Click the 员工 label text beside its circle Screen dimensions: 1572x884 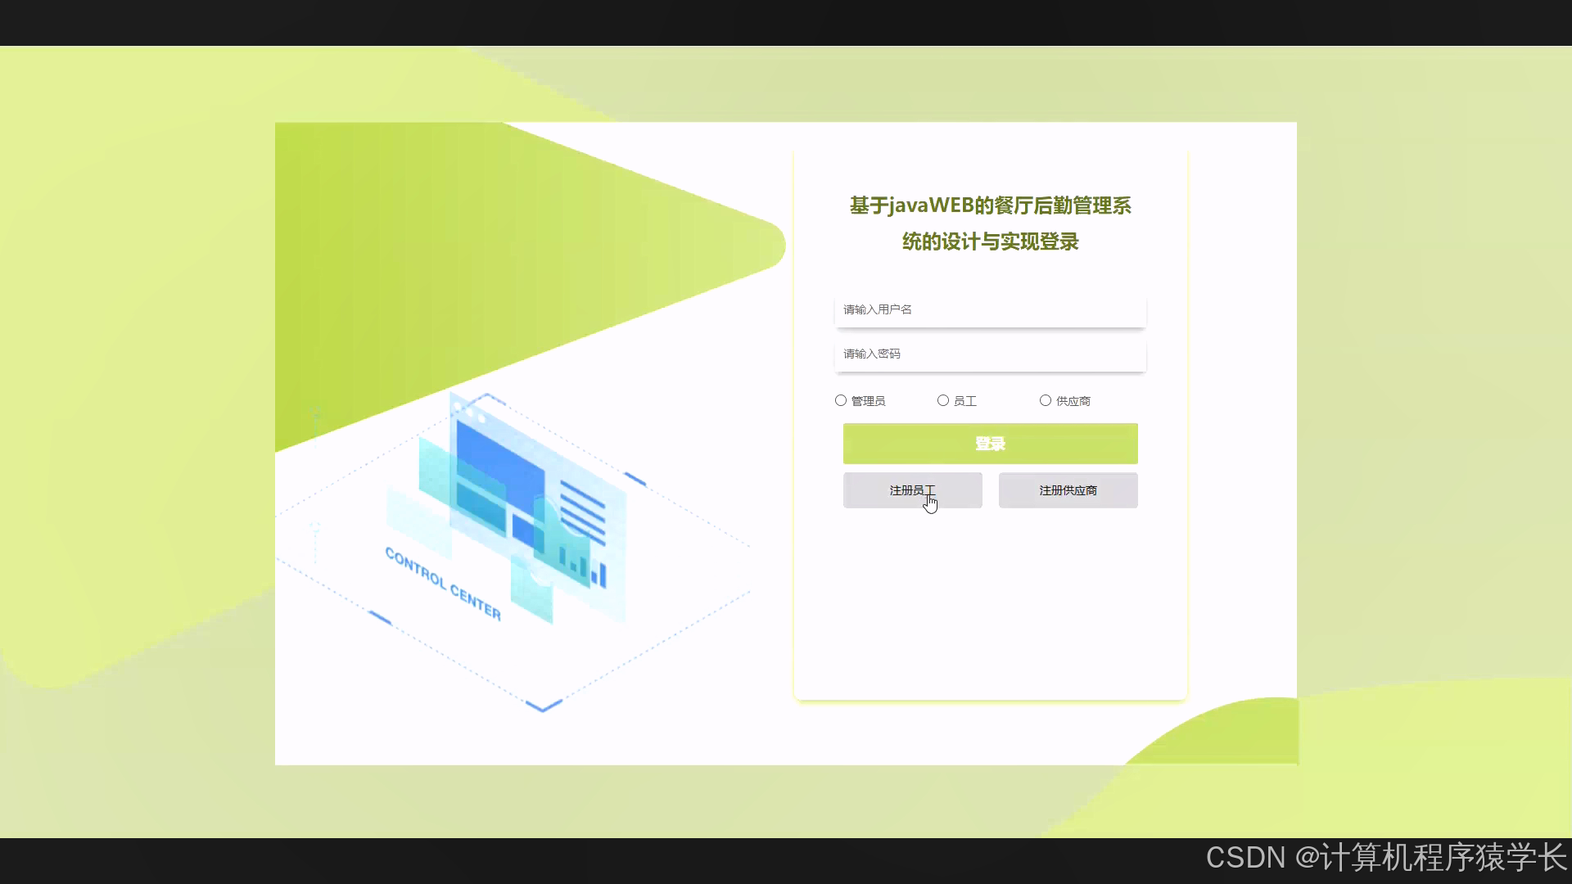[964, 400]
